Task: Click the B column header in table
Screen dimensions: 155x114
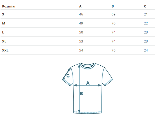Action: coord(113,6)
